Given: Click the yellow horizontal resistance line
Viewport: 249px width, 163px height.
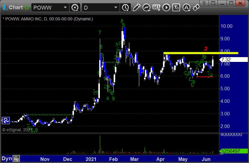Looking at the screenshot, I should [201, 53].
